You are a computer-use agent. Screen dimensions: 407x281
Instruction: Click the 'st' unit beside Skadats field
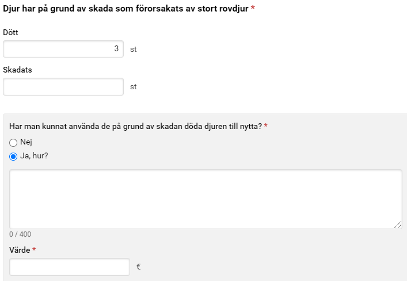coord(134,87)
